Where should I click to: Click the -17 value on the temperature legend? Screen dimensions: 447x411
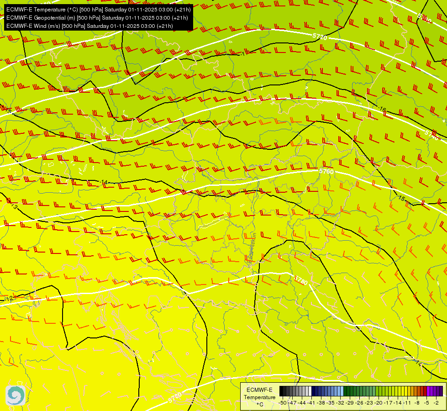click(389, 403)
